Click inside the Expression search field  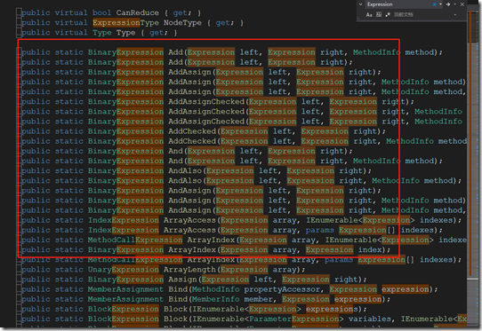399,4
